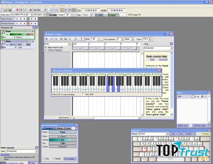Image resolution: width=213 pixels, height=164 pixels.
Task: Open the Marks menu
Action: tap(54, 6)
